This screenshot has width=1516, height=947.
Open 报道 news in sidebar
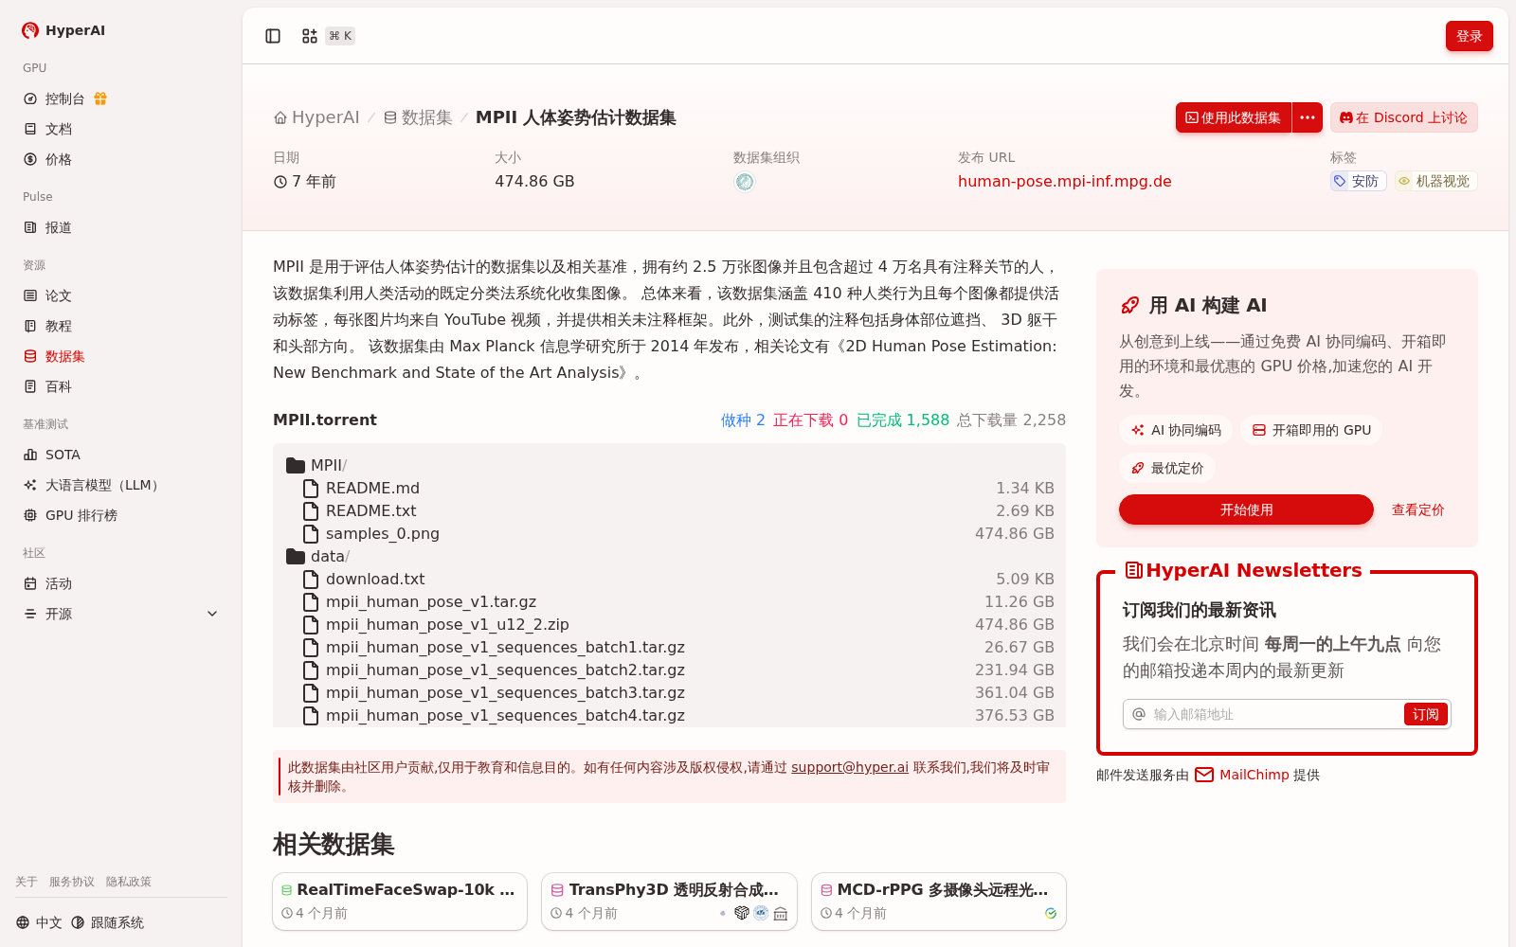point(58,227)
